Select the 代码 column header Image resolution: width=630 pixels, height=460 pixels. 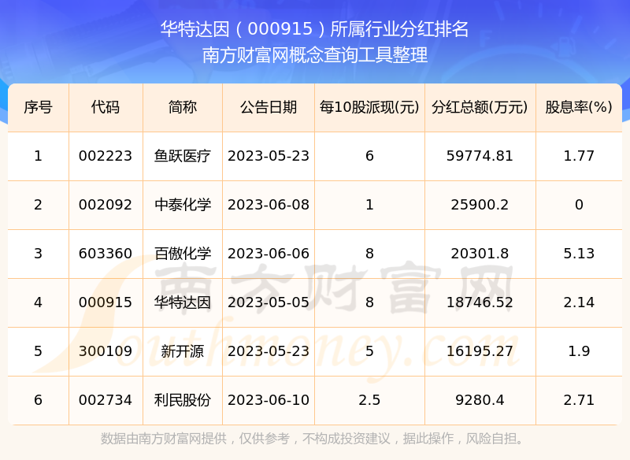tap(106, 107)
